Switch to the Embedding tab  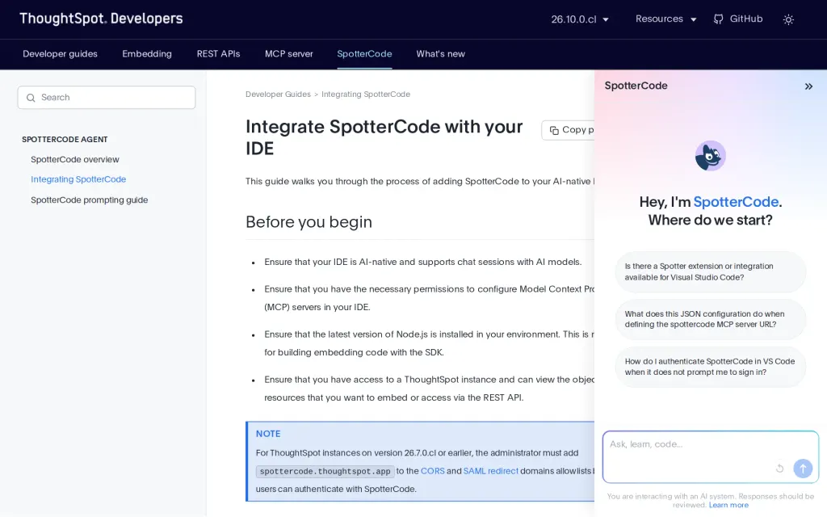click(147, 54)
